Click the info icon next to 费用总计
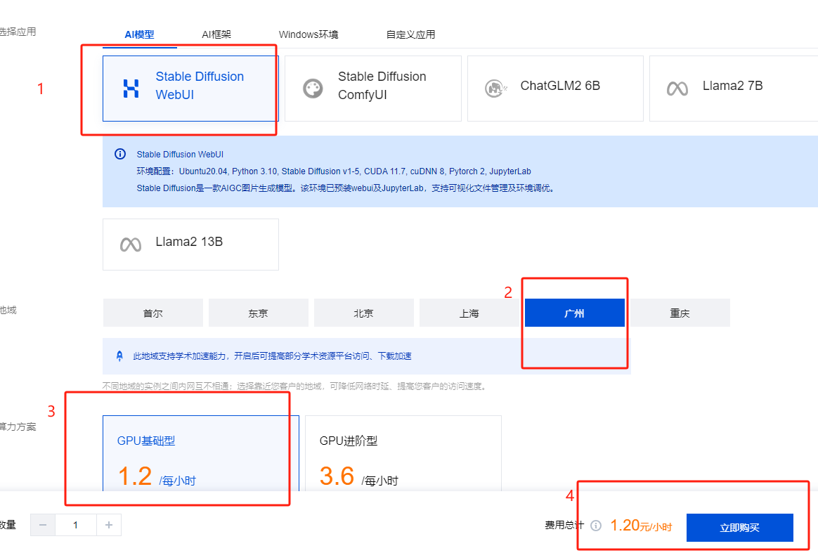This screenshot has width=818, height=553. 596,526
